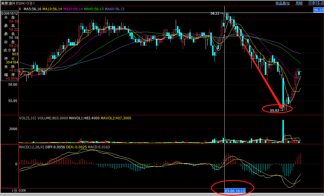Image resolution: width=324 pixels, height=196 pixels.
Task: Click the 03-06 16:12 time marker
Action: (235, 191)
